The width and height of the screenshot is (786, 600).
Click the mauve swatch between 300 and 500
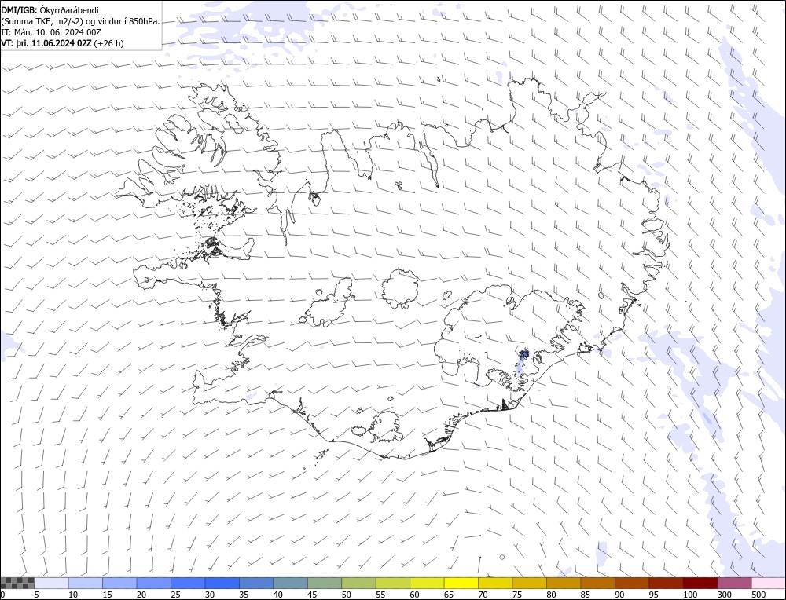point(735,583)
